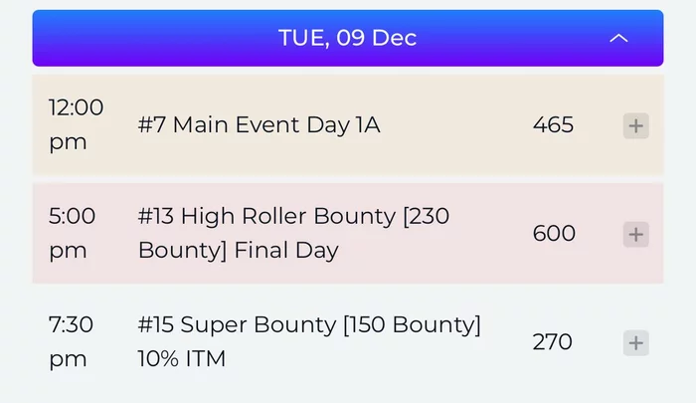This screenshot has height=403, width=696.
Task: Click the 270 buy-in amount
Action: point(552,342)
